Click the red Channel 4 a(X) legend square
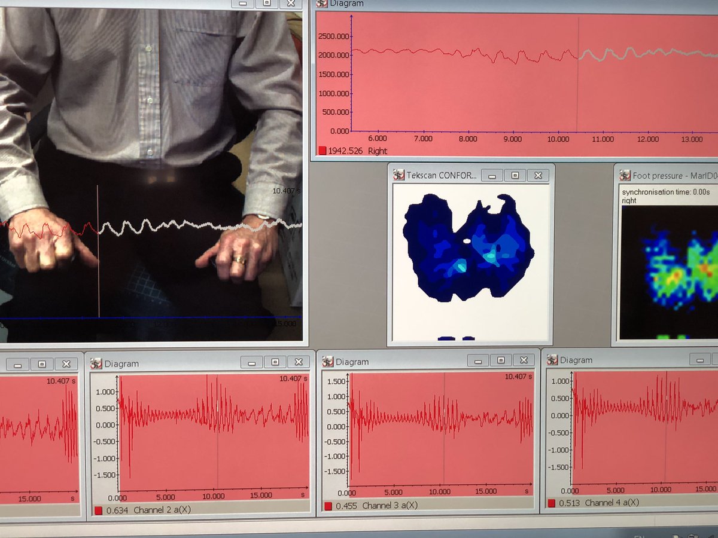This screenshot has height=538, width=718. pyautogui.click(x=551, y=503)
